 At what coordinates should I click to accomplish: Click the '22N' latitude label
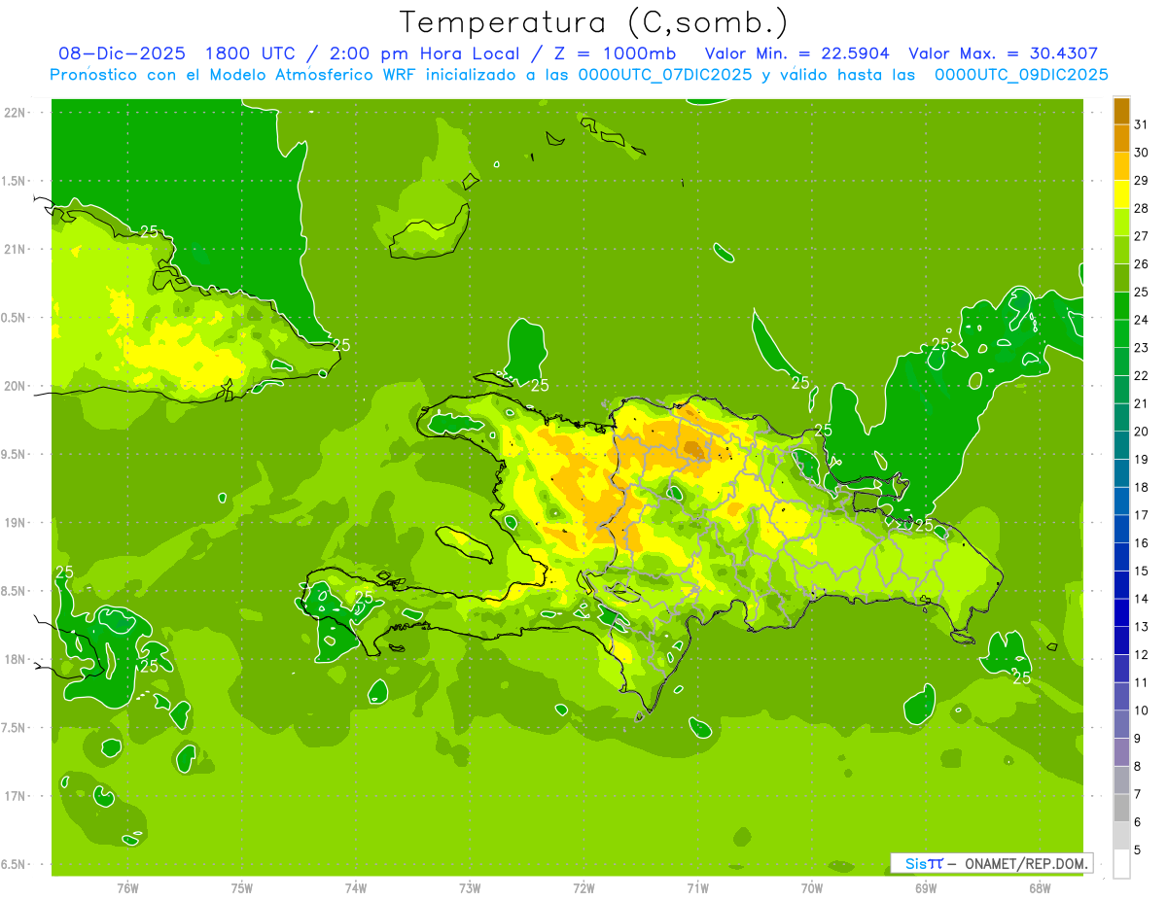pyautogui.click(x=15, y=113)
